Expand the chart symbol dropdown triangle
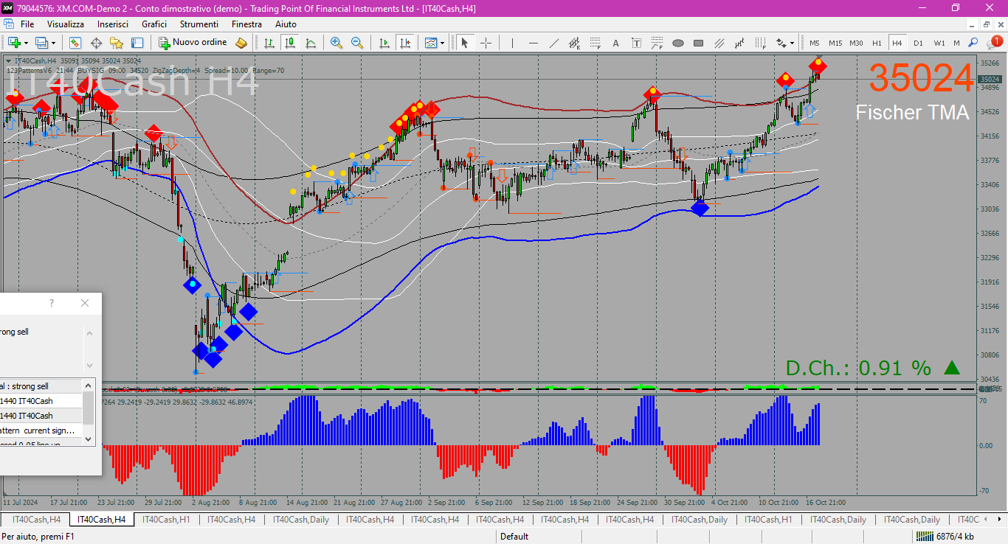 click(x=8, y=60)
